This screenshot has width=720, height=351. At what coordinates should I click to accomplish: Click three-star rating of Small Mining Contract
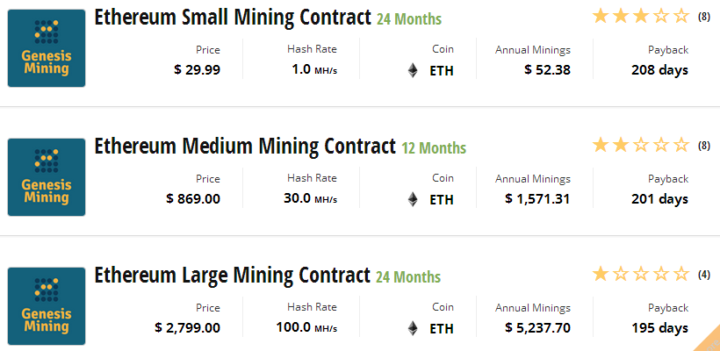coord(641,17)
